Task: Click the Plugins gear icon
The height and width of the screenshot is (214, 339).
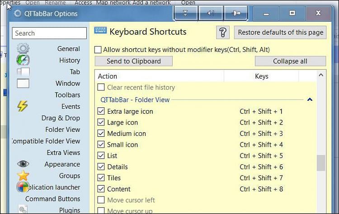Action: 23,209
